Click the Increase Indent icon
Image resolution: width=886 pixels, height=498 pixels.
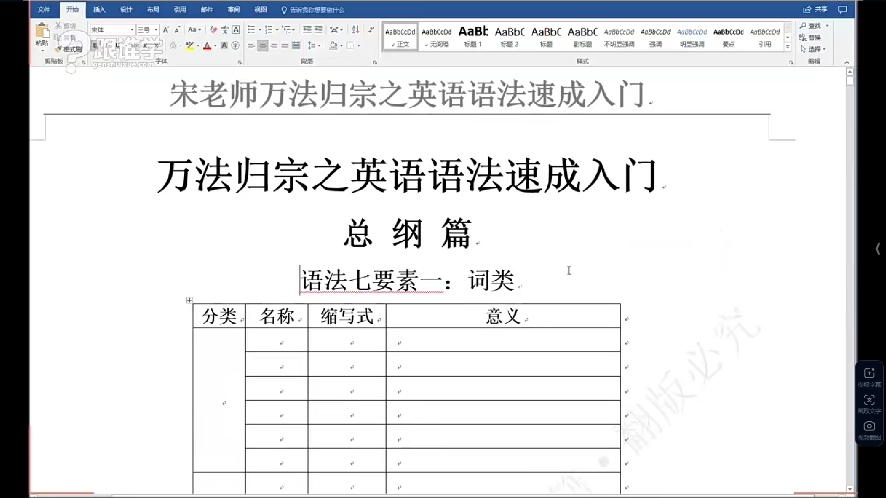[318, 30]
